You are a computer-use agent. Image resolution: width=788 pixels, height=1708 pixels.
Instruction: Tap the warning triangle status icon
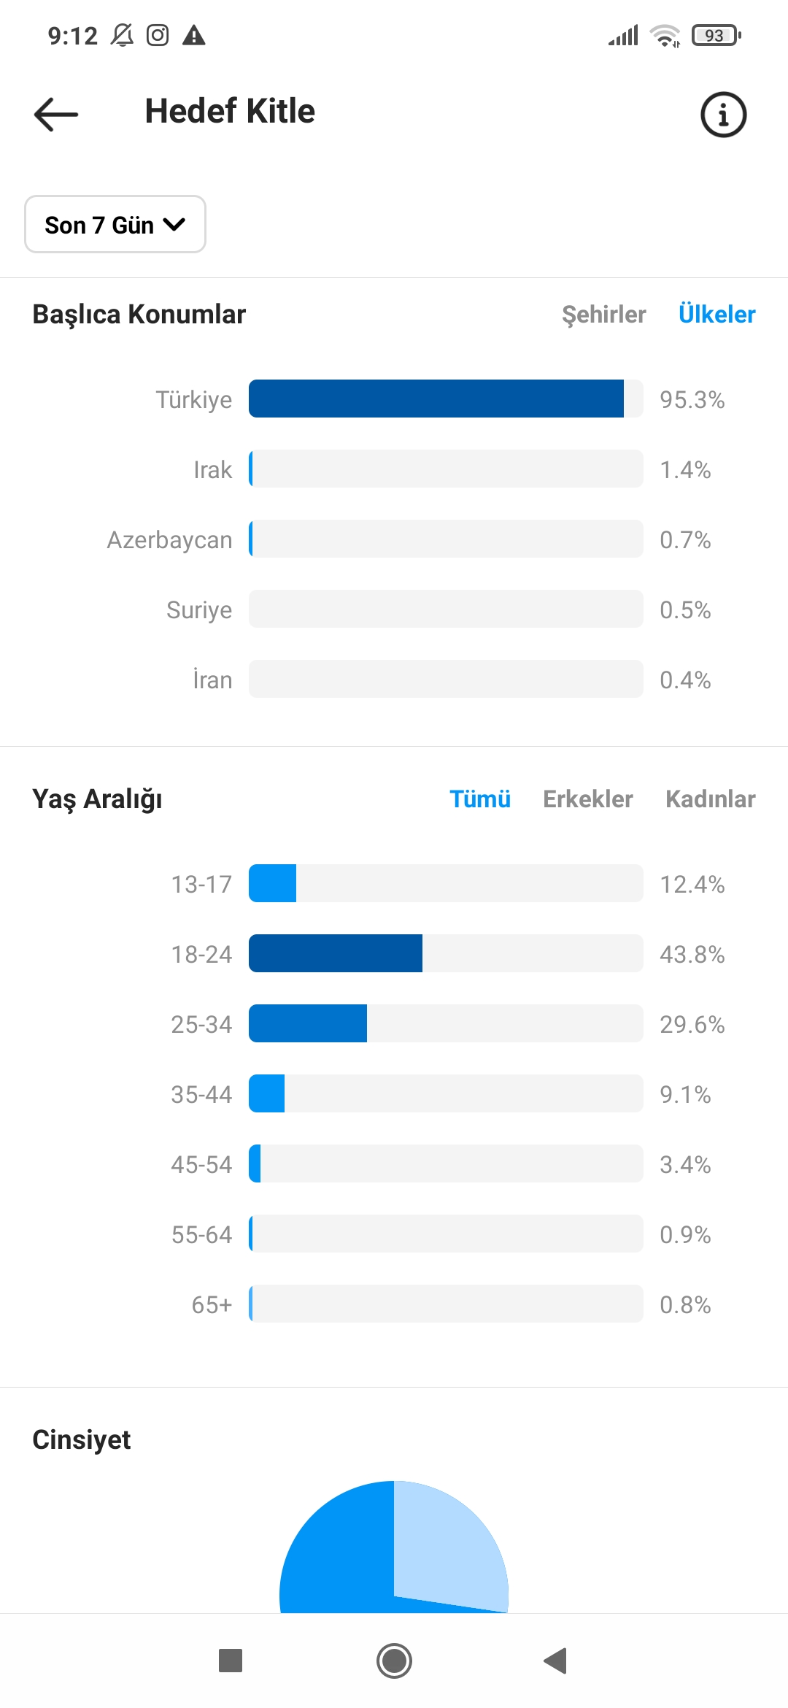coord(193,35)
